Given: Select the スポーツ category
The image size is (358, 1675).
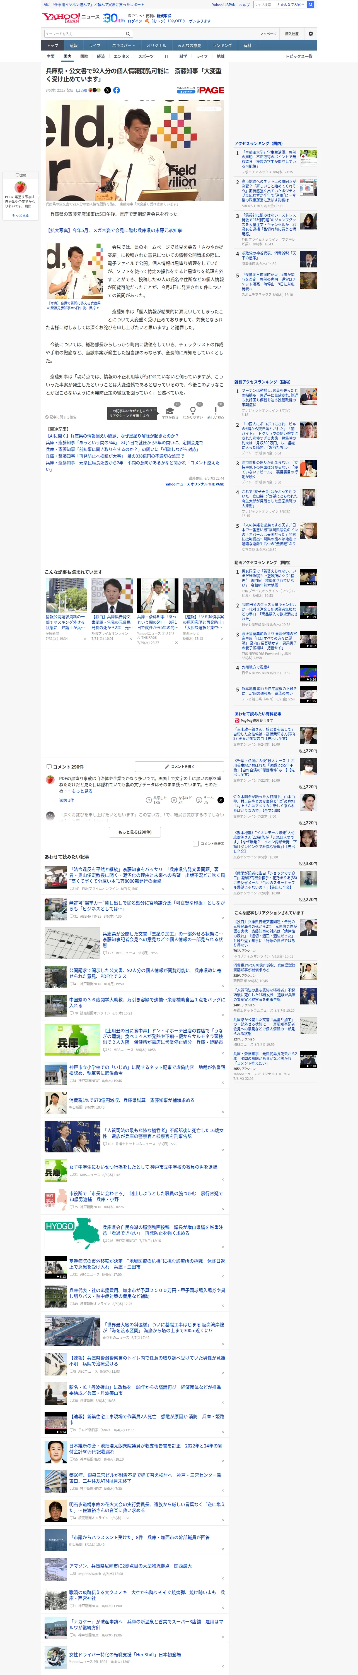Looking at the screenshot, I should click(x=146, y=57).
